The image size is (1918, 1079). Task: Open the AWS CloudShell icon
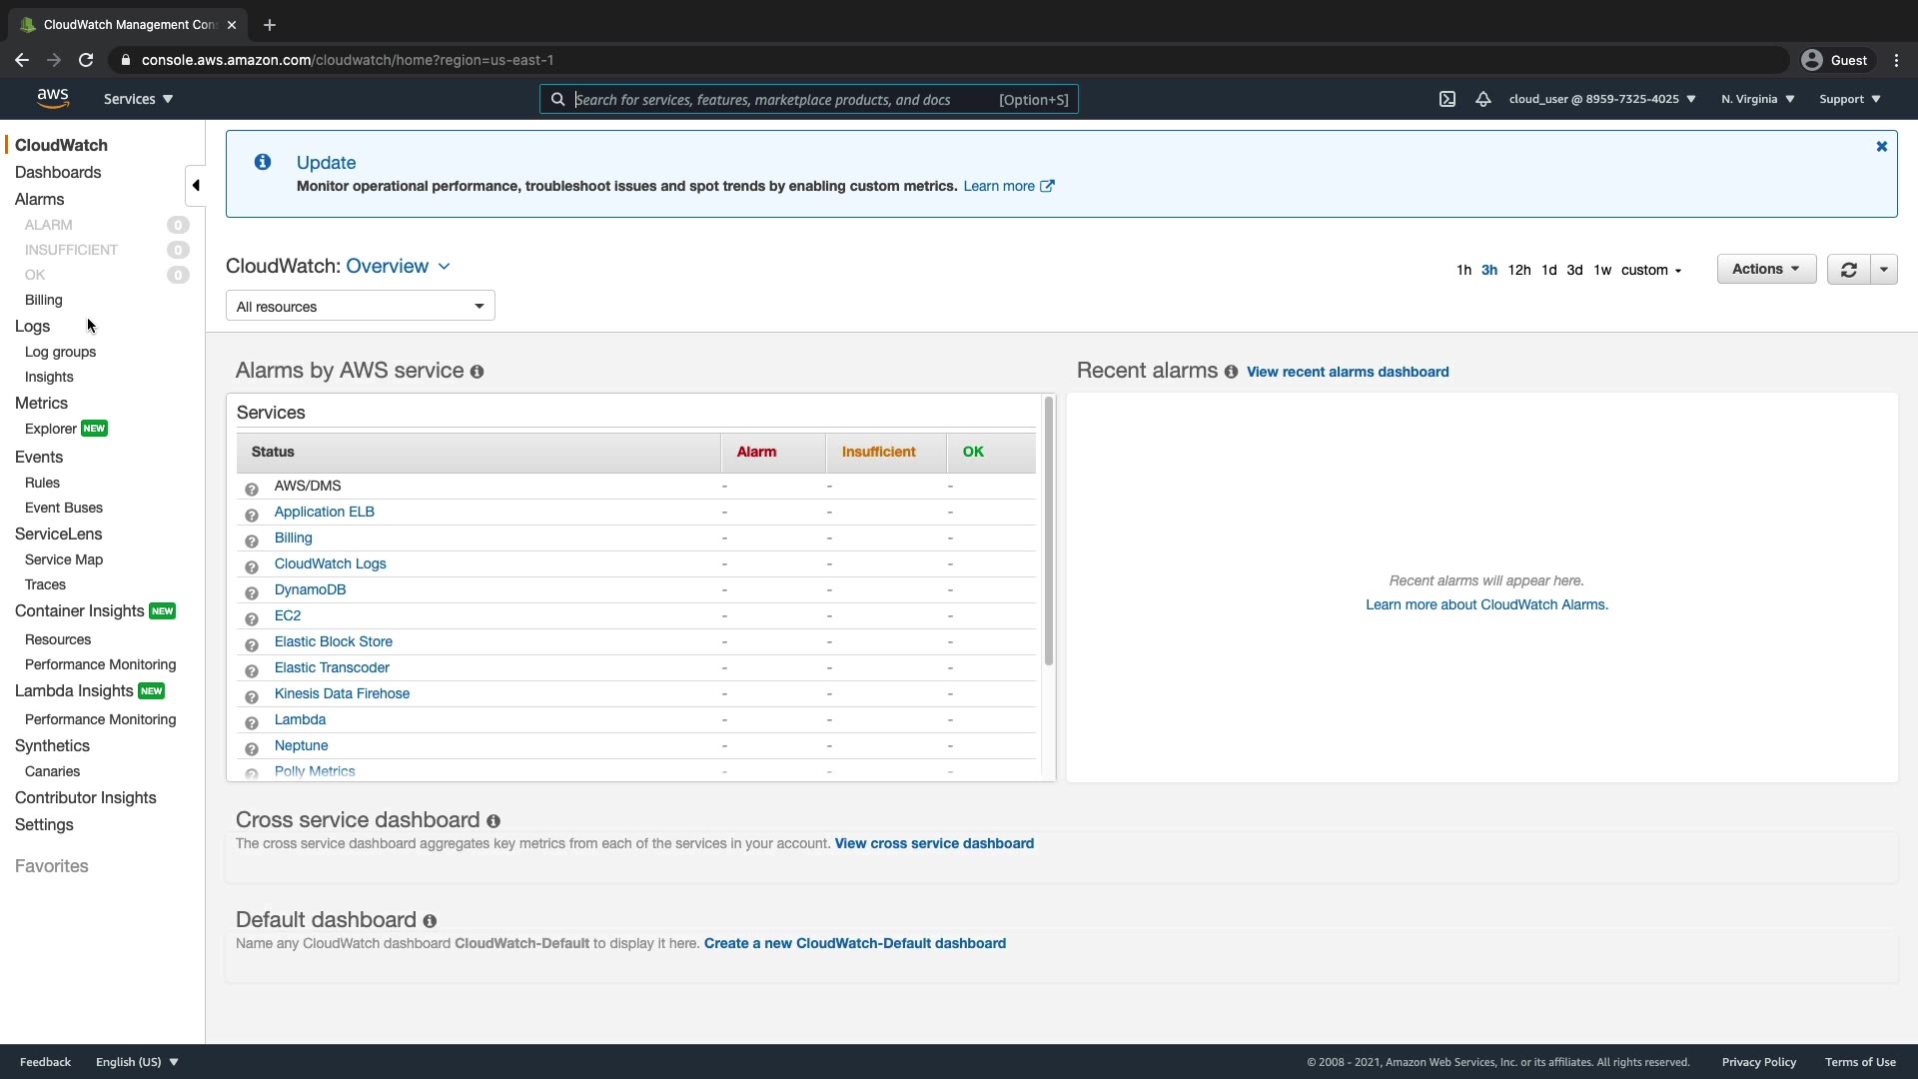tap(1446, 99)
